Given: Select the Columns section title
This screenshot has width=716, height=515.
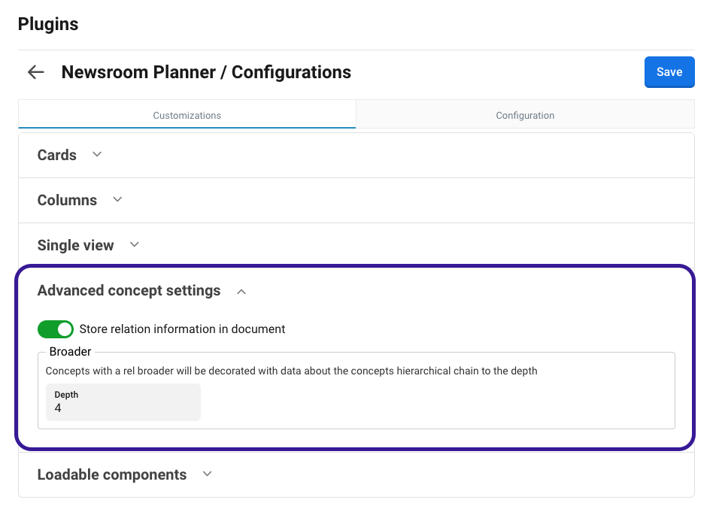Looking at the screenshot, I should (67, 200).
